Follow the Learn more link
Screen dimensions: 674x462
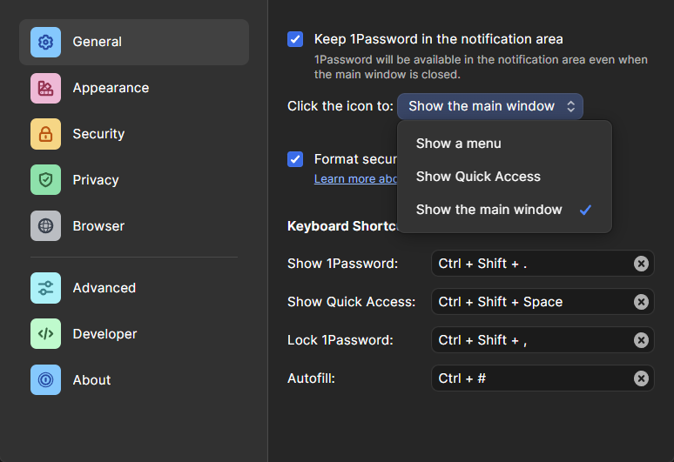click(x=355, y=178)
